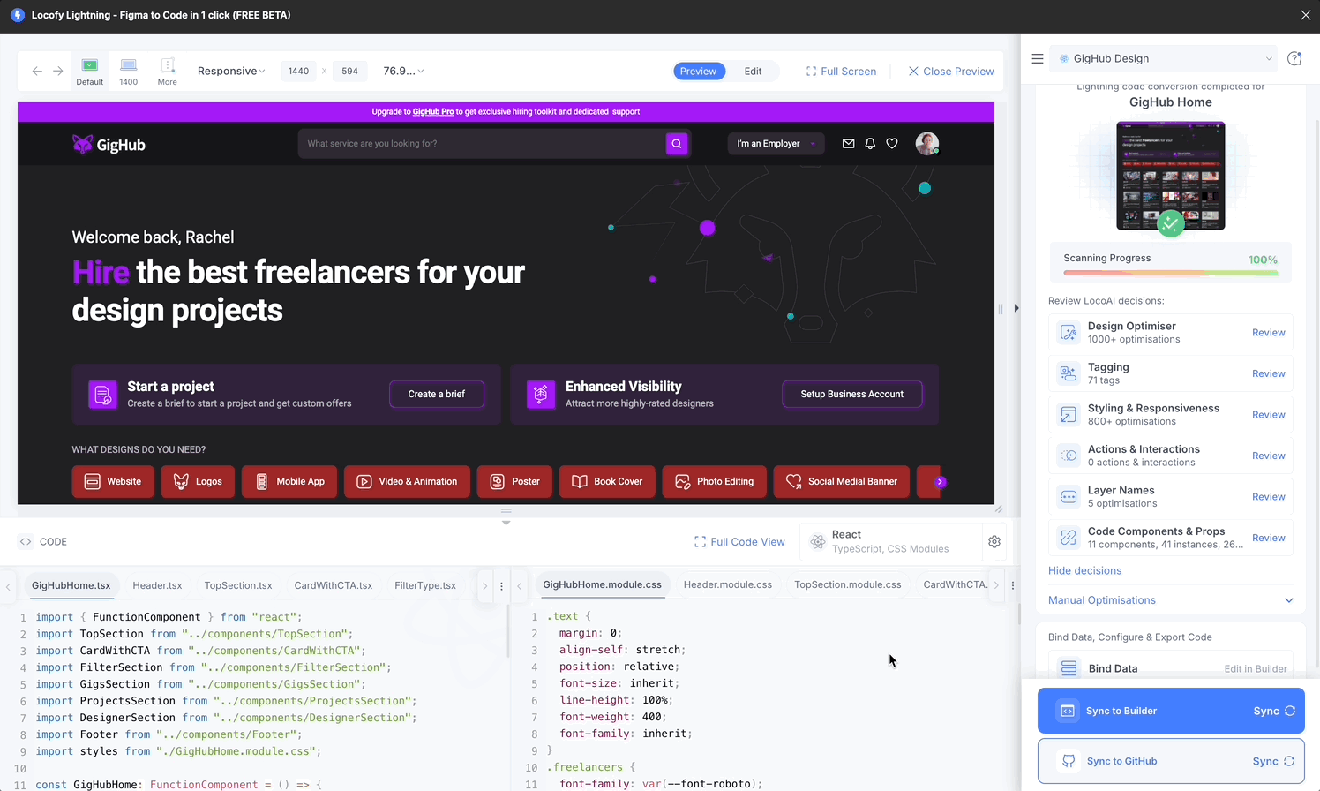Open the Header.tsx tab

[157, 585]
